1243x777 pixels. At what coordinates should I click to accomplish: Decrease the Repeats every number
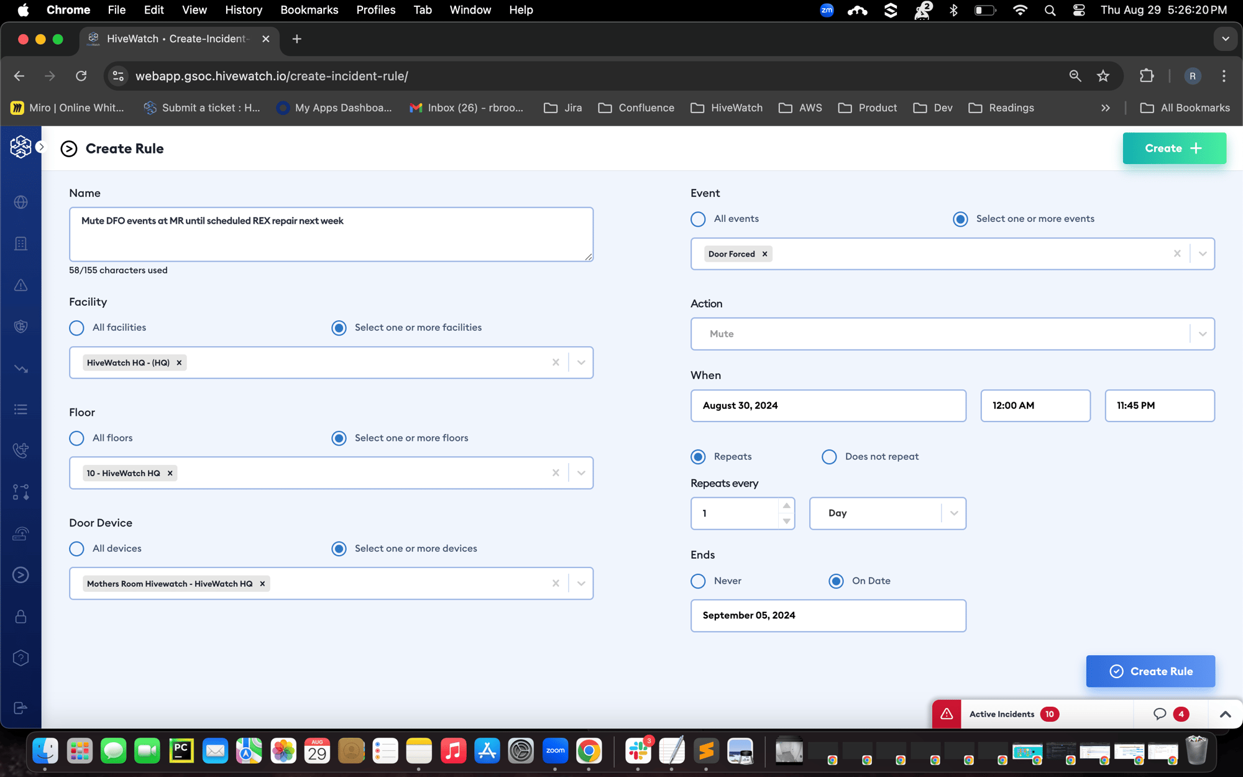click(786, 521)
